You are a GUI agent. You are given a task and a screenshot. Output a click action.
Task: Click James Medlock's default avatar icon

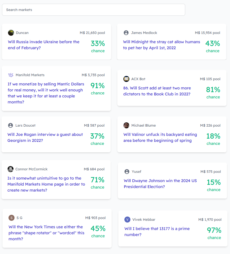click(126, 33)
